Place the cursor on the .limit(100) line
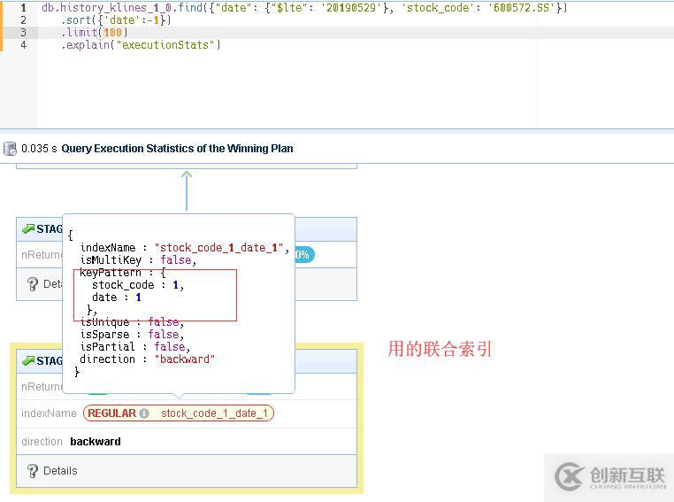 (x=95, y=33)
